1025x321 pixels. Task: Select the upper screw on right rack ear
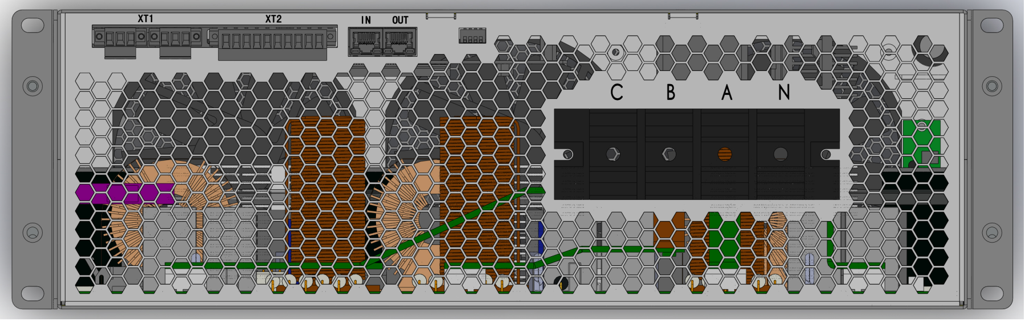pyautogui.click(x=992, y=86)
